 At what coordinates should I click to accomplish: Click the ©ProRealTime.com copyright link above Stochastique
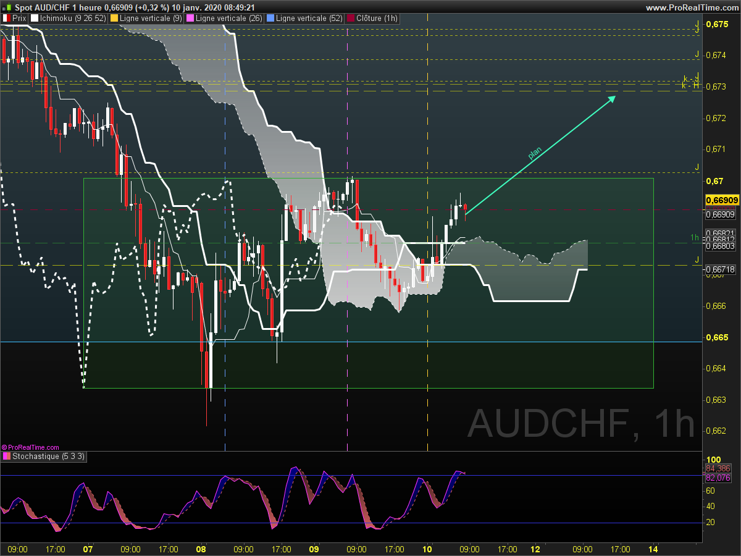(30, 447)
